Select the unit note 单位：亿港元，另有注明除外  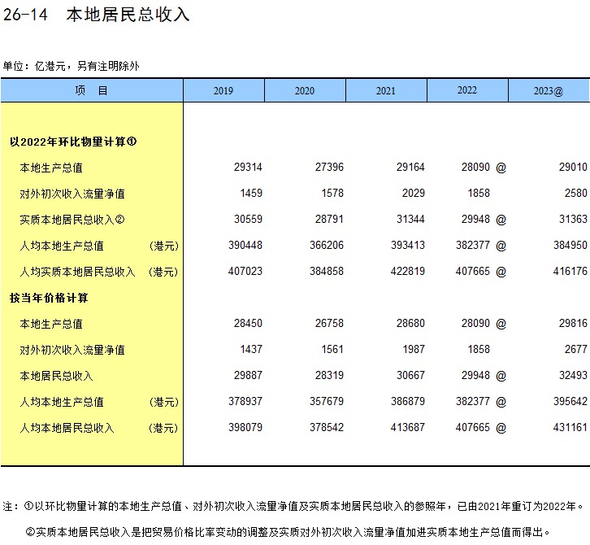(72, 66)
